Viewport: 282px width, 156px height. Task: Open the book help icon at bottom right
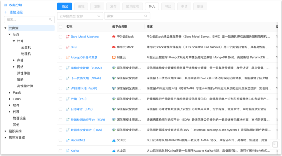(x=275, y=144)
